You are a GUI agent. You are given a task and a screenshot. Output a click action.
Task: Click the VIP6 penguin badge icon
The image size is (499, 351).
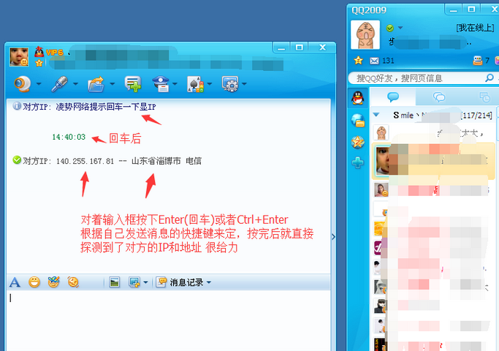coord(39,52)
